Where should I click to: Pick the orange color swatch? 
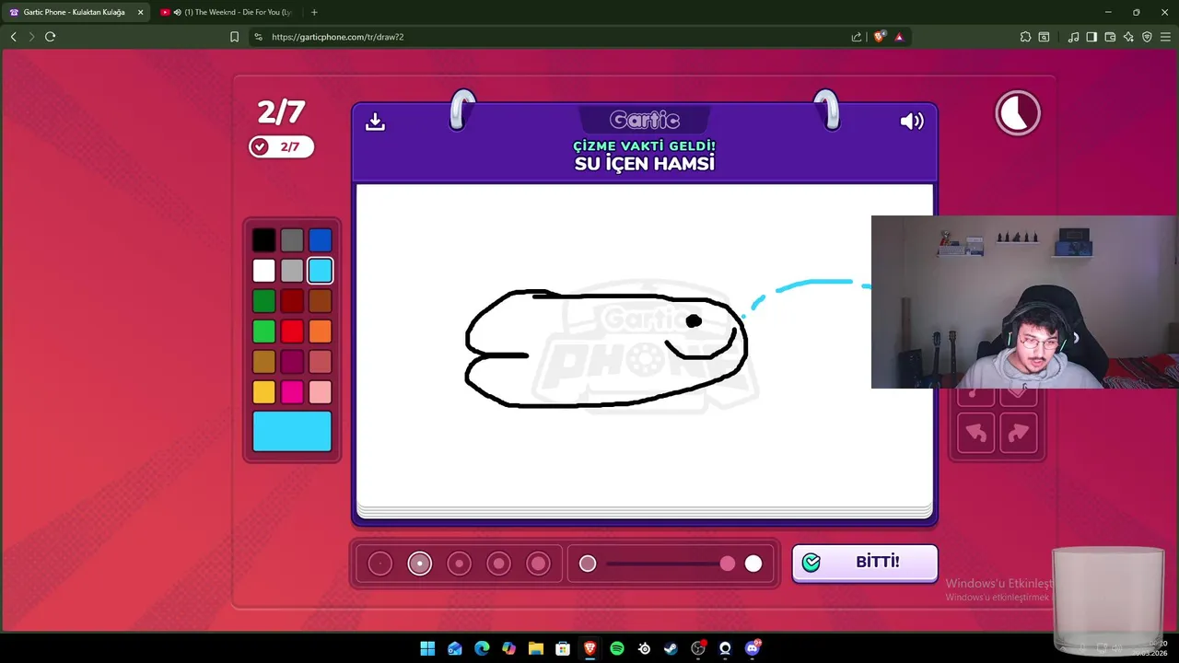[321, 331]
